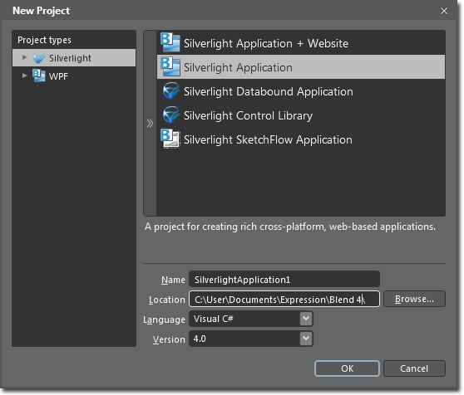Expand the WPF tree node arrow
Viewport: 464px width, 395px height.
click(x=25, y=76)
